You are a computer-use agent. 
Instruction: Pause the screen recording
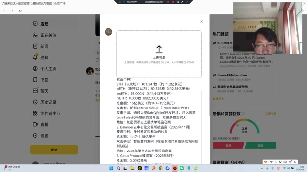(168, 2)
